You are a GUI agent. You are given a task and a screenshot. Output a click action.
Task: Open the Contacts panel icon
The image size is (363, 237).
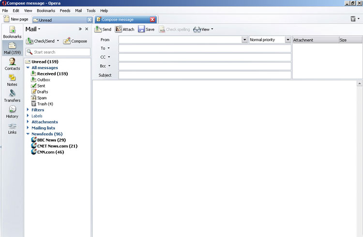pos(12,61)
